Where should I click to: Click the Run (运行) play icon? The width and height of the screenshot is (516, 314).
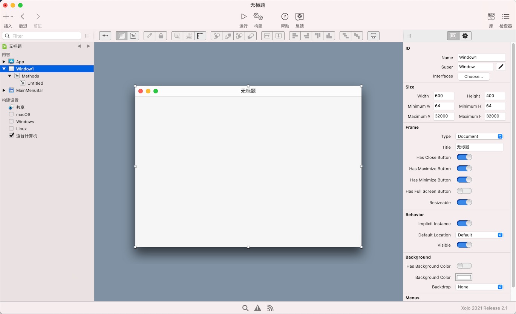pyautogui.click(x=243, y=17)
